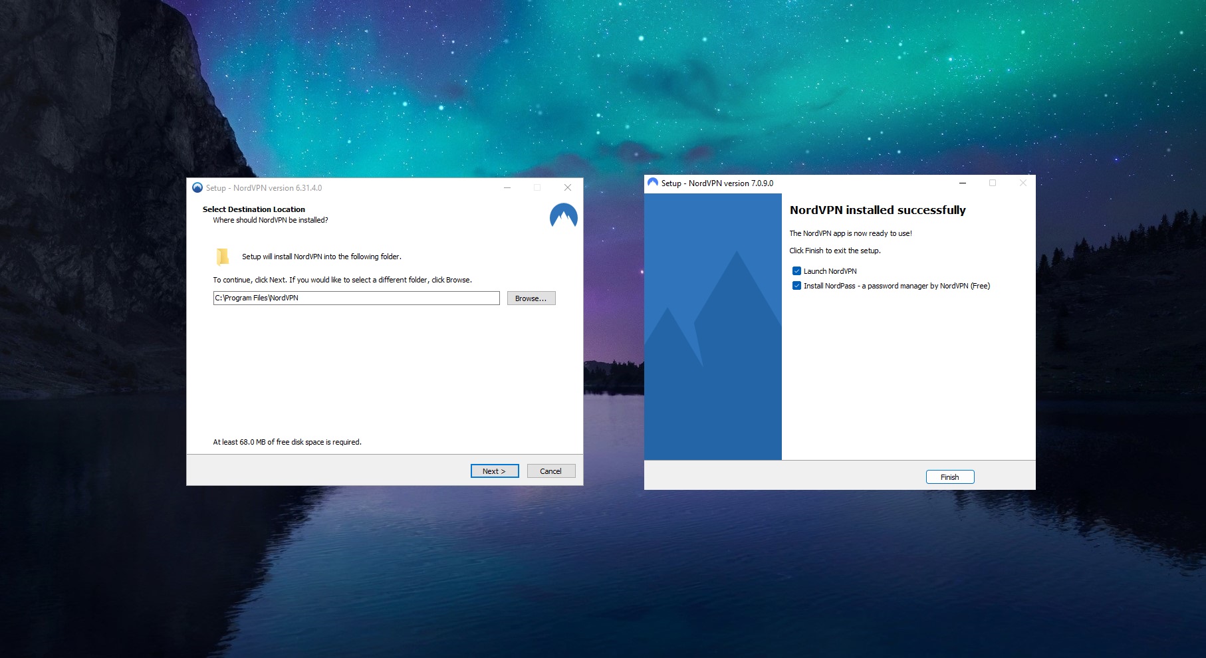This screenshot has height=658, width=1206.
Task: Click Next in NordVPN 6.31.4.0 setup
Action: (x=494, y=471)
